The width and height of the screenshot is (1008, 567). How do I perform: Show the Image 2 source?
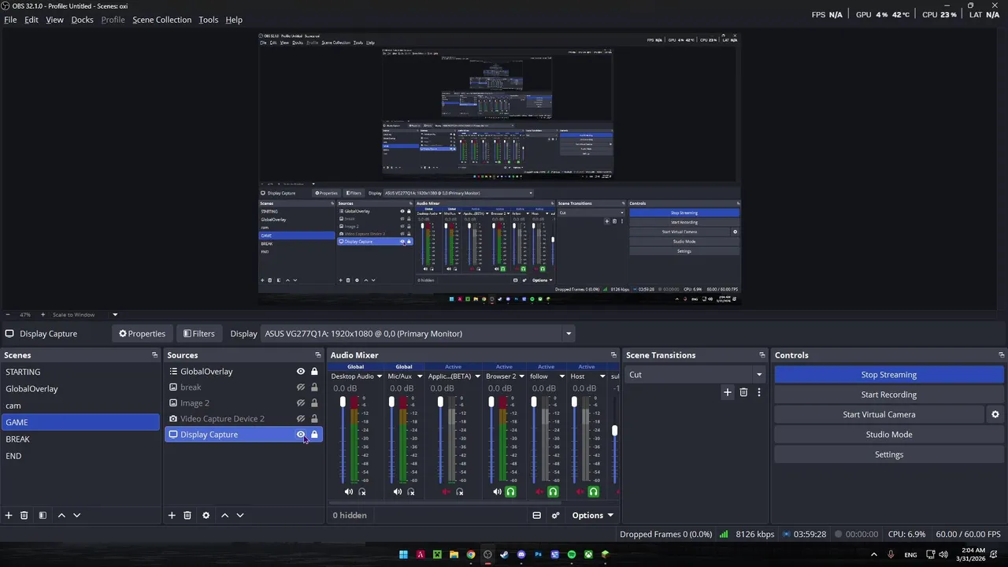300,403
